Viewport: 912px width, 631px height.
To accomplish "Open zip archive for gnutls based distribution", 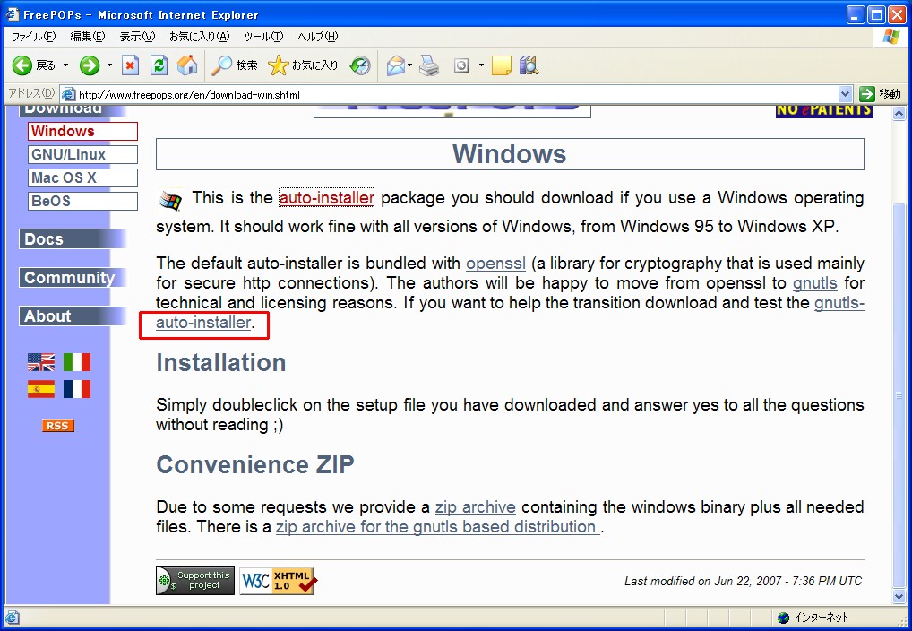I will [x=437, y=527].
